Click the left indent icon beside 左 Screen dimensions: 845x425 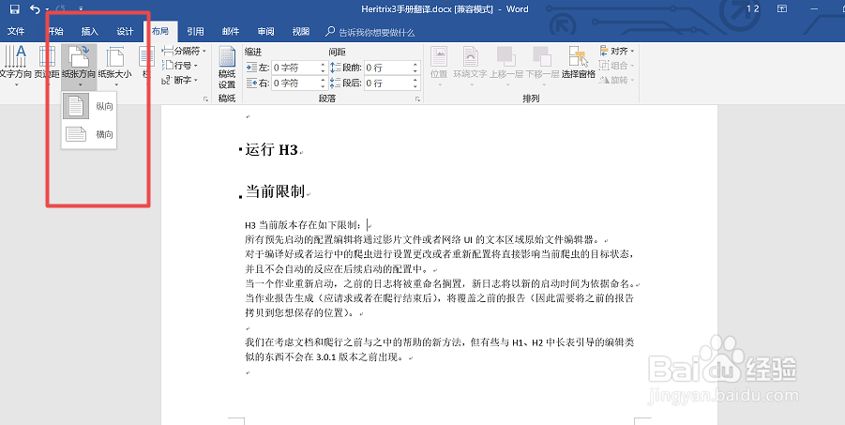point(251,68)
